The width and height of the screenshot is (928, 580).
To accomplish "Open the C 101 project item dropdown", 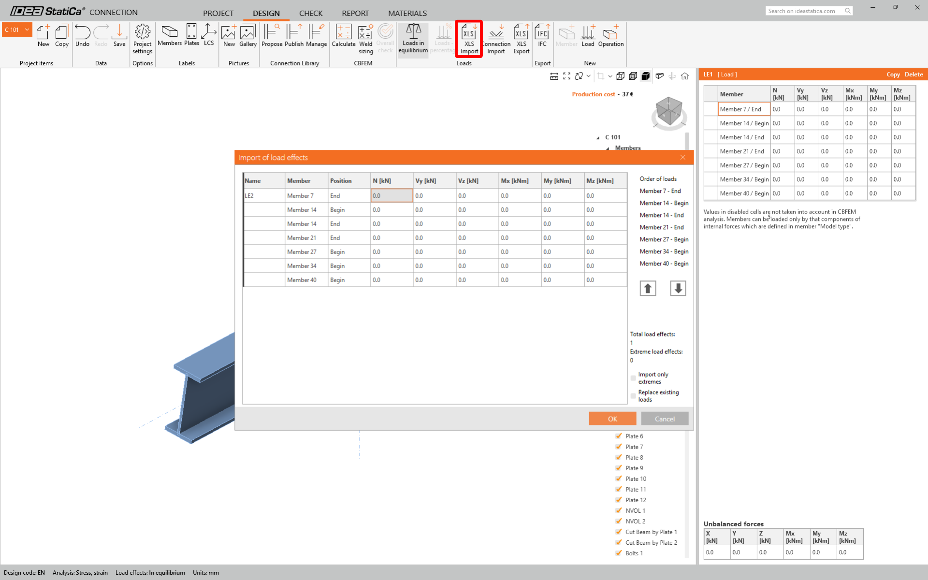I will click(x=27, y=30).
